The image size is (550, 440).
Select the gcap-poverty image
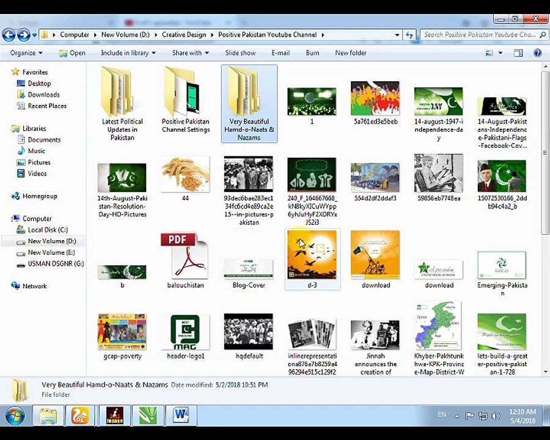click(x=122, y=337)
